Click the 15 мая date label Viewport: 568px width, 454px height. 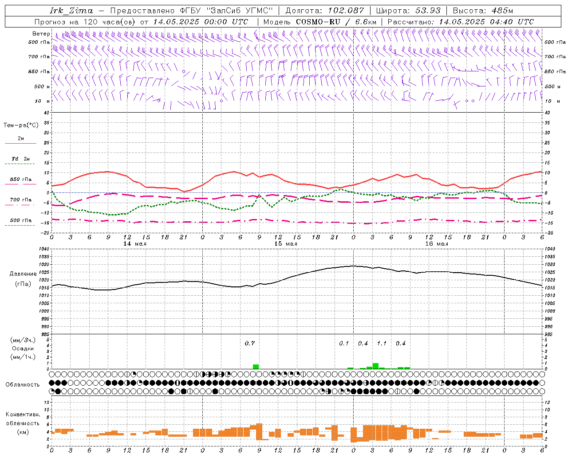click(x=286, y=244)
